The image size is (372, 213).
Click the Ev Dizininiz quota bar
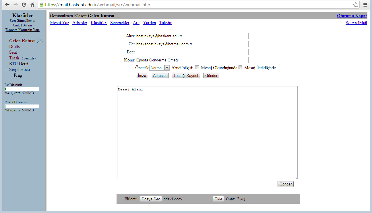pos(22,89)
